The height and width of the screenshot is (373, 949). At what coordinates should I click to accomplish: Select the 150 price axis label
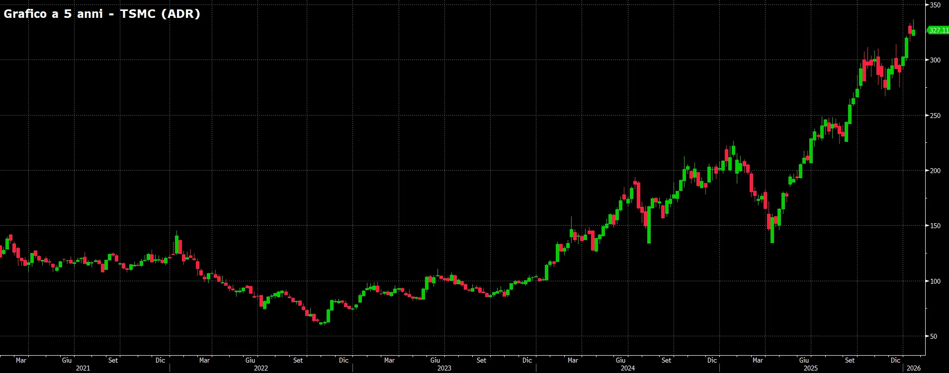935,226
